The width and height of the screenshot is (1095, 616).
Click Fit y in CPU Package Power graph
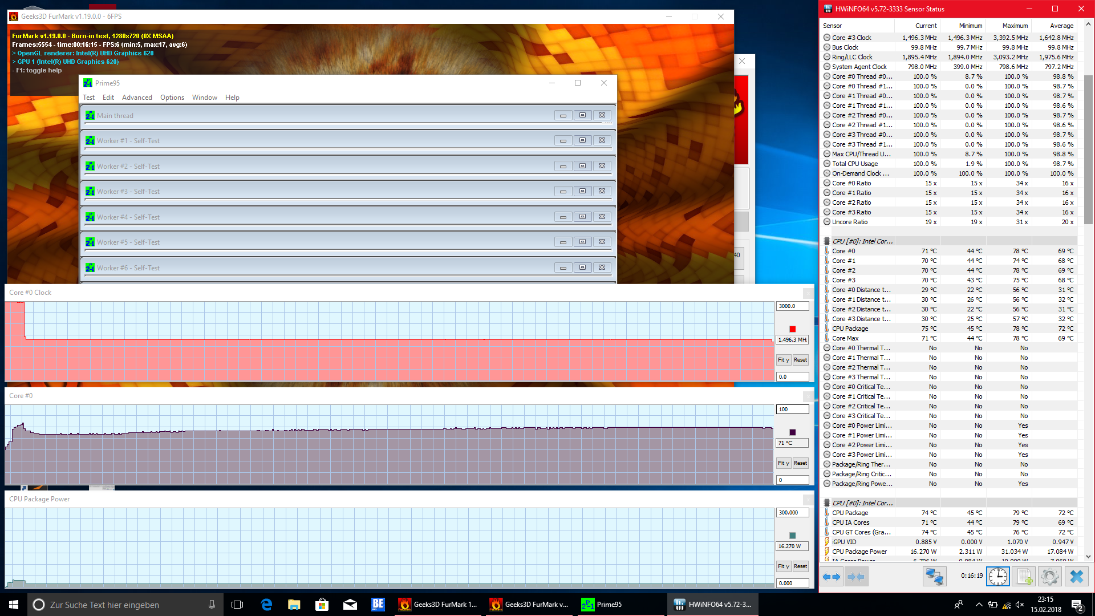[784, 566]
